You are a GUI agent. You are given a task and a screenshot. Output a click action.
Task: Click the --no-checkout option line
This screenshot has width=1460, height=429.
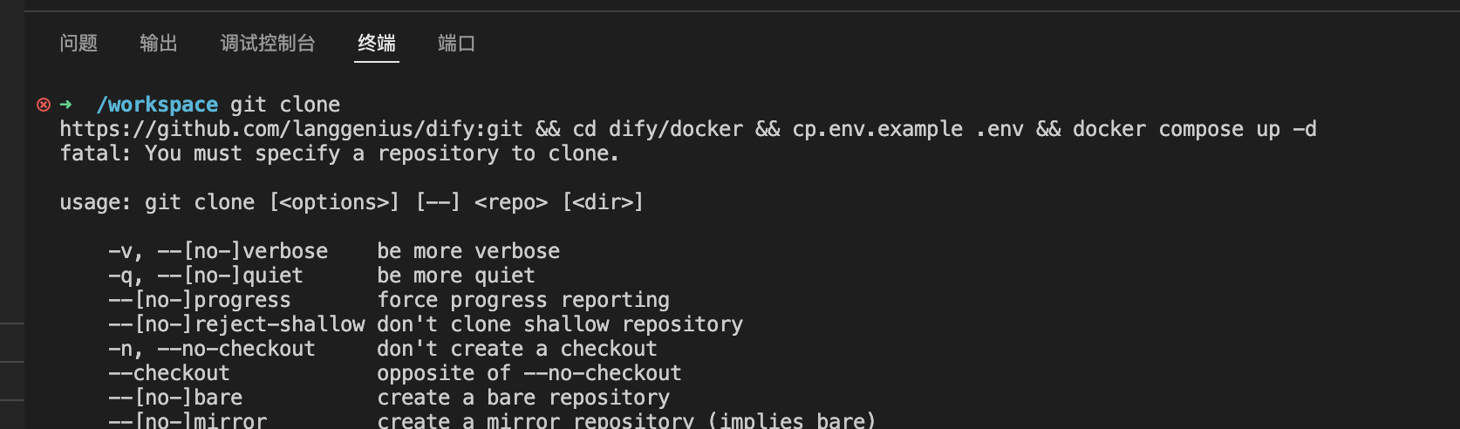(383, 349)
